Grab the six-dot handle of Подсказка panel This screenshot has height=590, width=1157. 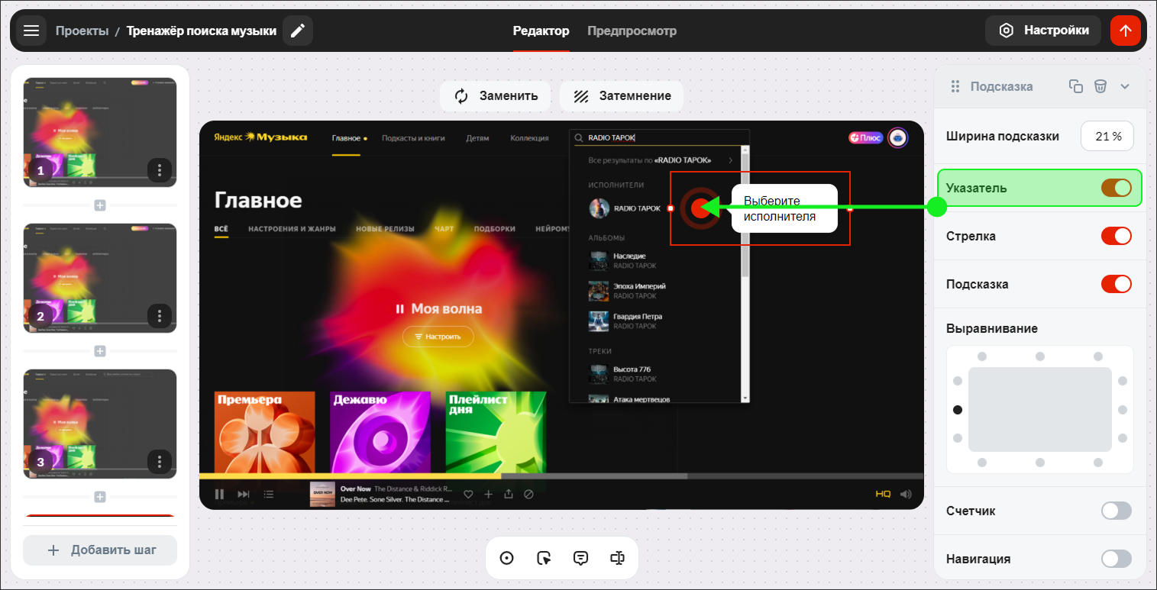(x=955, y=86)
